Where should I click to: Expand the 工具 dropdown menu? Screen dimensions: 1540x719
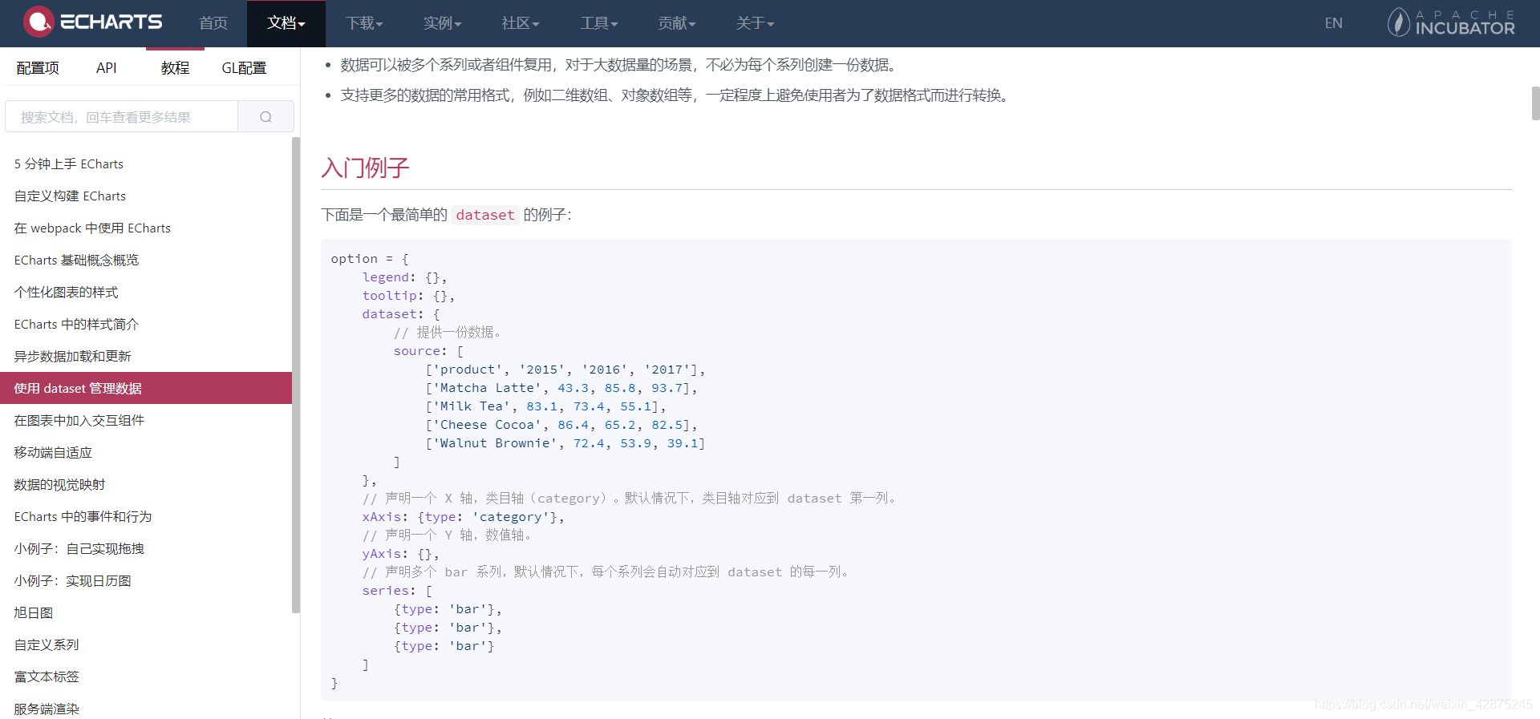[599, 23]
